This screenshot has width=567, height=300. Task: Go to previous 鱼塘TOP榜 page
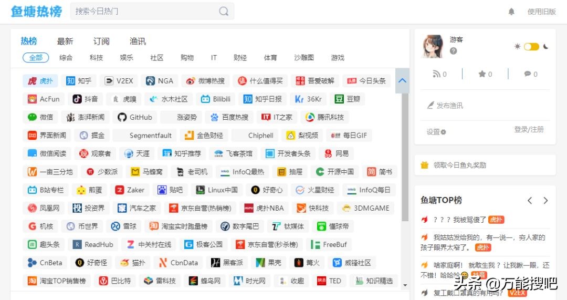pos(530,201)
